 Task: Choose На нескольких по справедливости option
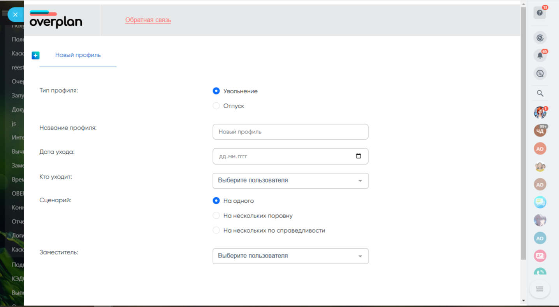[x=216, y=230]
